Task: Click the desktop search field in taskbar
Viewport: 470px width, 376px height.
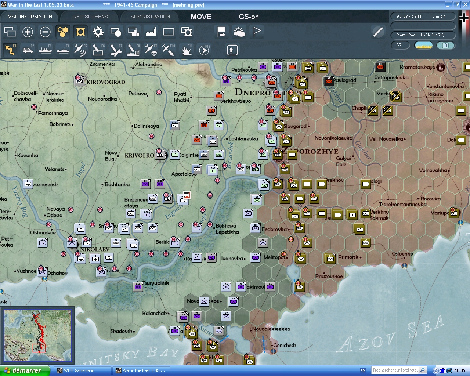Action: click(x=395, y=370)
